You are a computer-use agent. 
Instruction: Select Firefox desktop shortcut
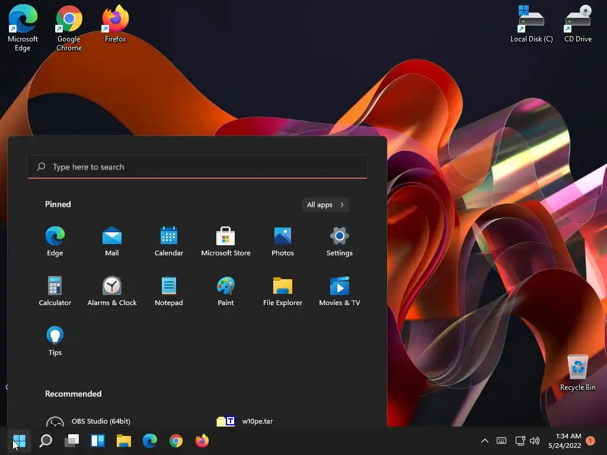(x=116, y=23)
